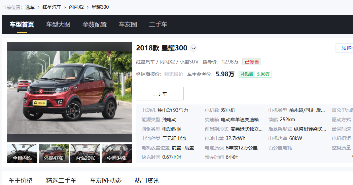This screenshot has height=185, width=353.
Task: Open the 空间34张 photo thumbnail
Action: coord(117,153)
